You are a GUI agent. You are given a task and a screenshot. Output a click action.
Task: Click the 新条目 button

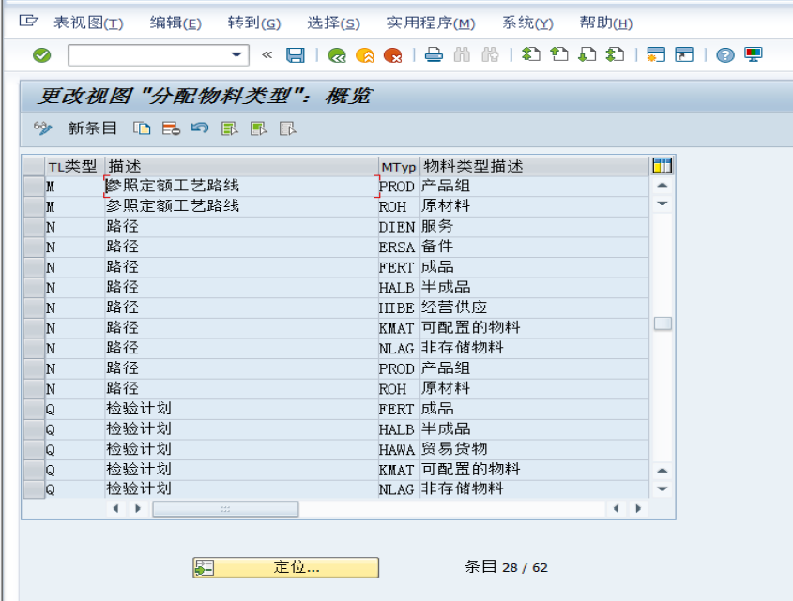[90, 128]
